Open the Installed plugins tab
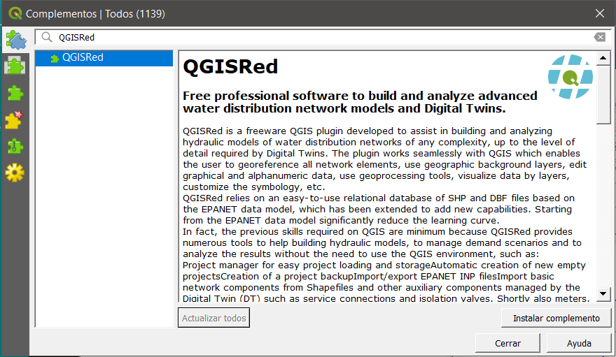 click(15, 66)
